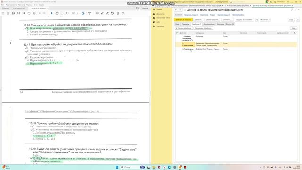
Task: Expand the upper Ещё menu beside help
Action: point(292,20)
